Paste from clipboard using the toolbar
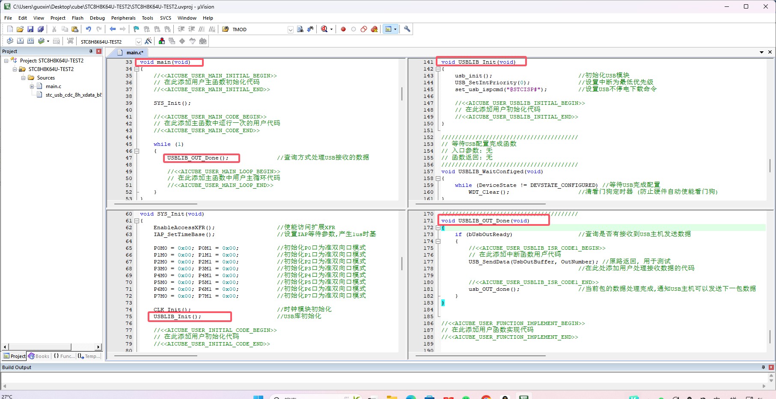Image resolution: width=776 pixels, height=399 pixels. [75, 29]
